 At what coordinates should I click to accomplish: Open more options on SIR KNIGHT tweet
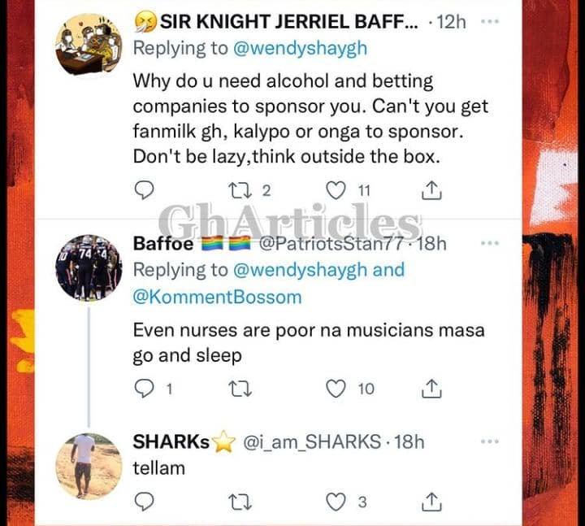click(x=490, y=22)
